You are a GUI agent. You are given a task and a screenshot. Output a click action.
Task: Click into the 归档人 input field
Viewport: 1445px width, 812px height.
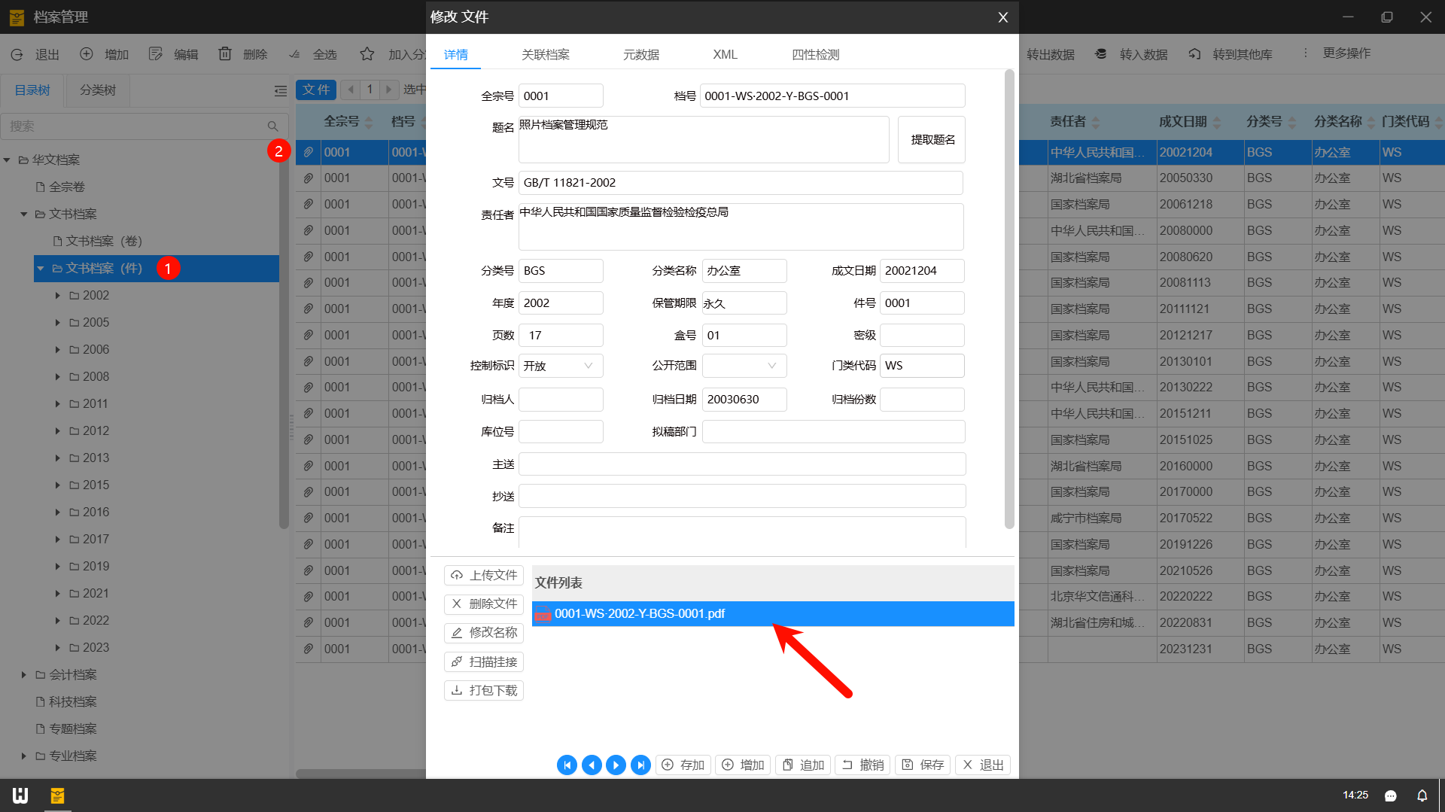(x=561, y=400)
